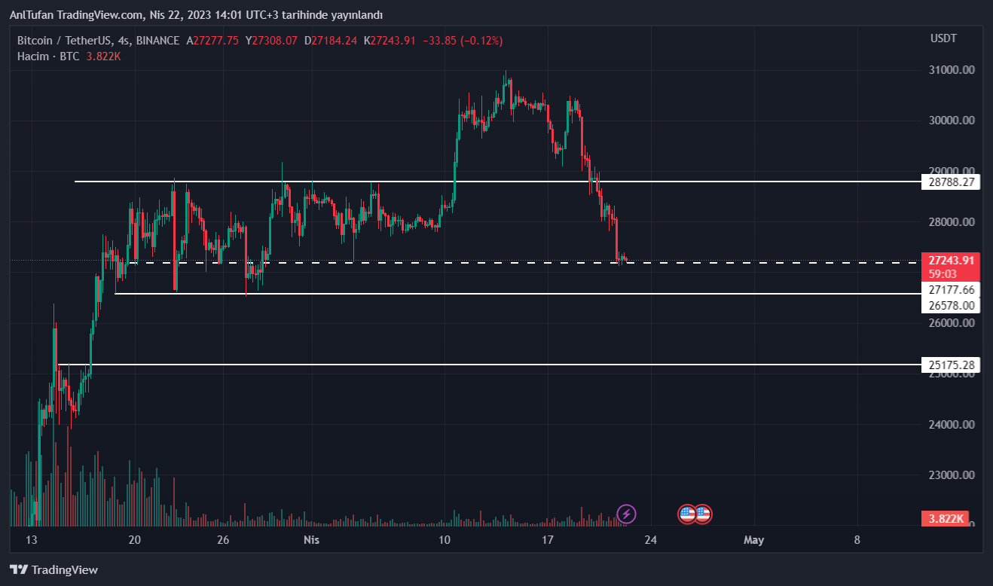
Task: Click the 24 date label on time axis
Action: pyautogui.click(x=651, y=540)
